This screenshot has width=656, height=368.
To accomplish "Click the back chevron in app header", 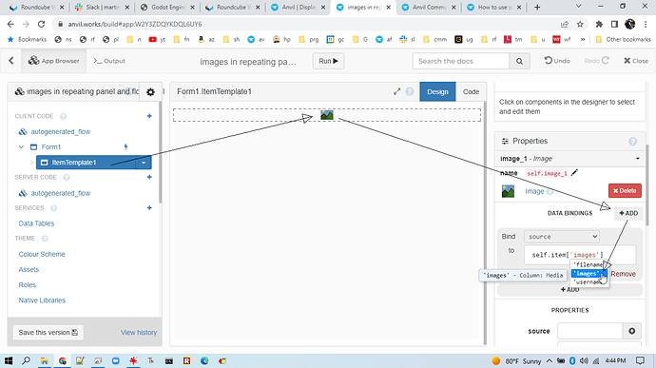I will pos(11,61).
